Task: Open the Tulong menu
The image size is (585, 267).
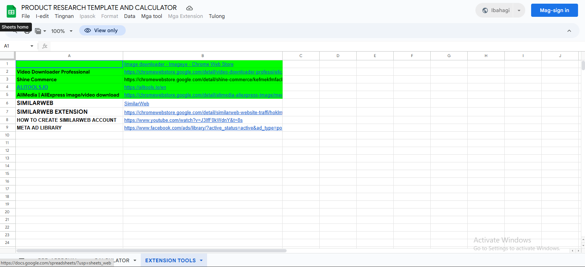Action: pos(217,16)
